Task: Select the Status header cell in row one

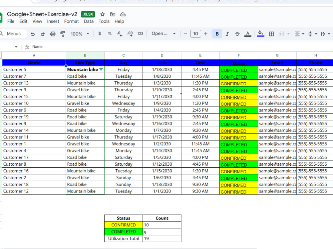Action: pos(239,63)
